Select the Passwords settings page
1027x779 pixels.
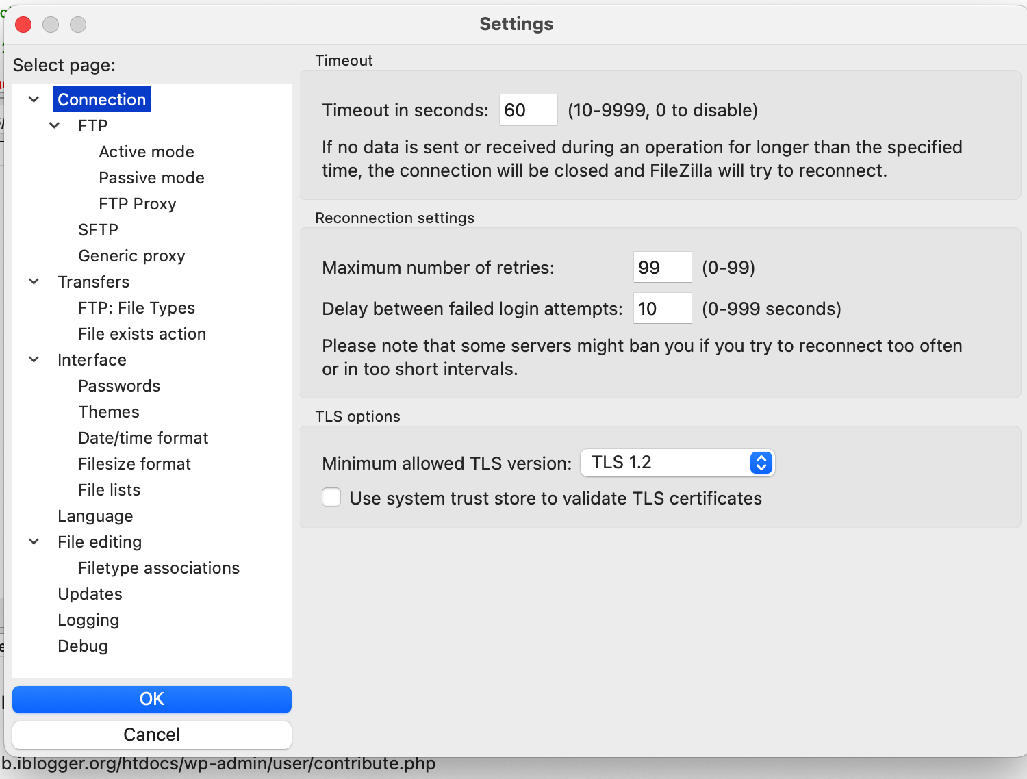coord(119,386)
